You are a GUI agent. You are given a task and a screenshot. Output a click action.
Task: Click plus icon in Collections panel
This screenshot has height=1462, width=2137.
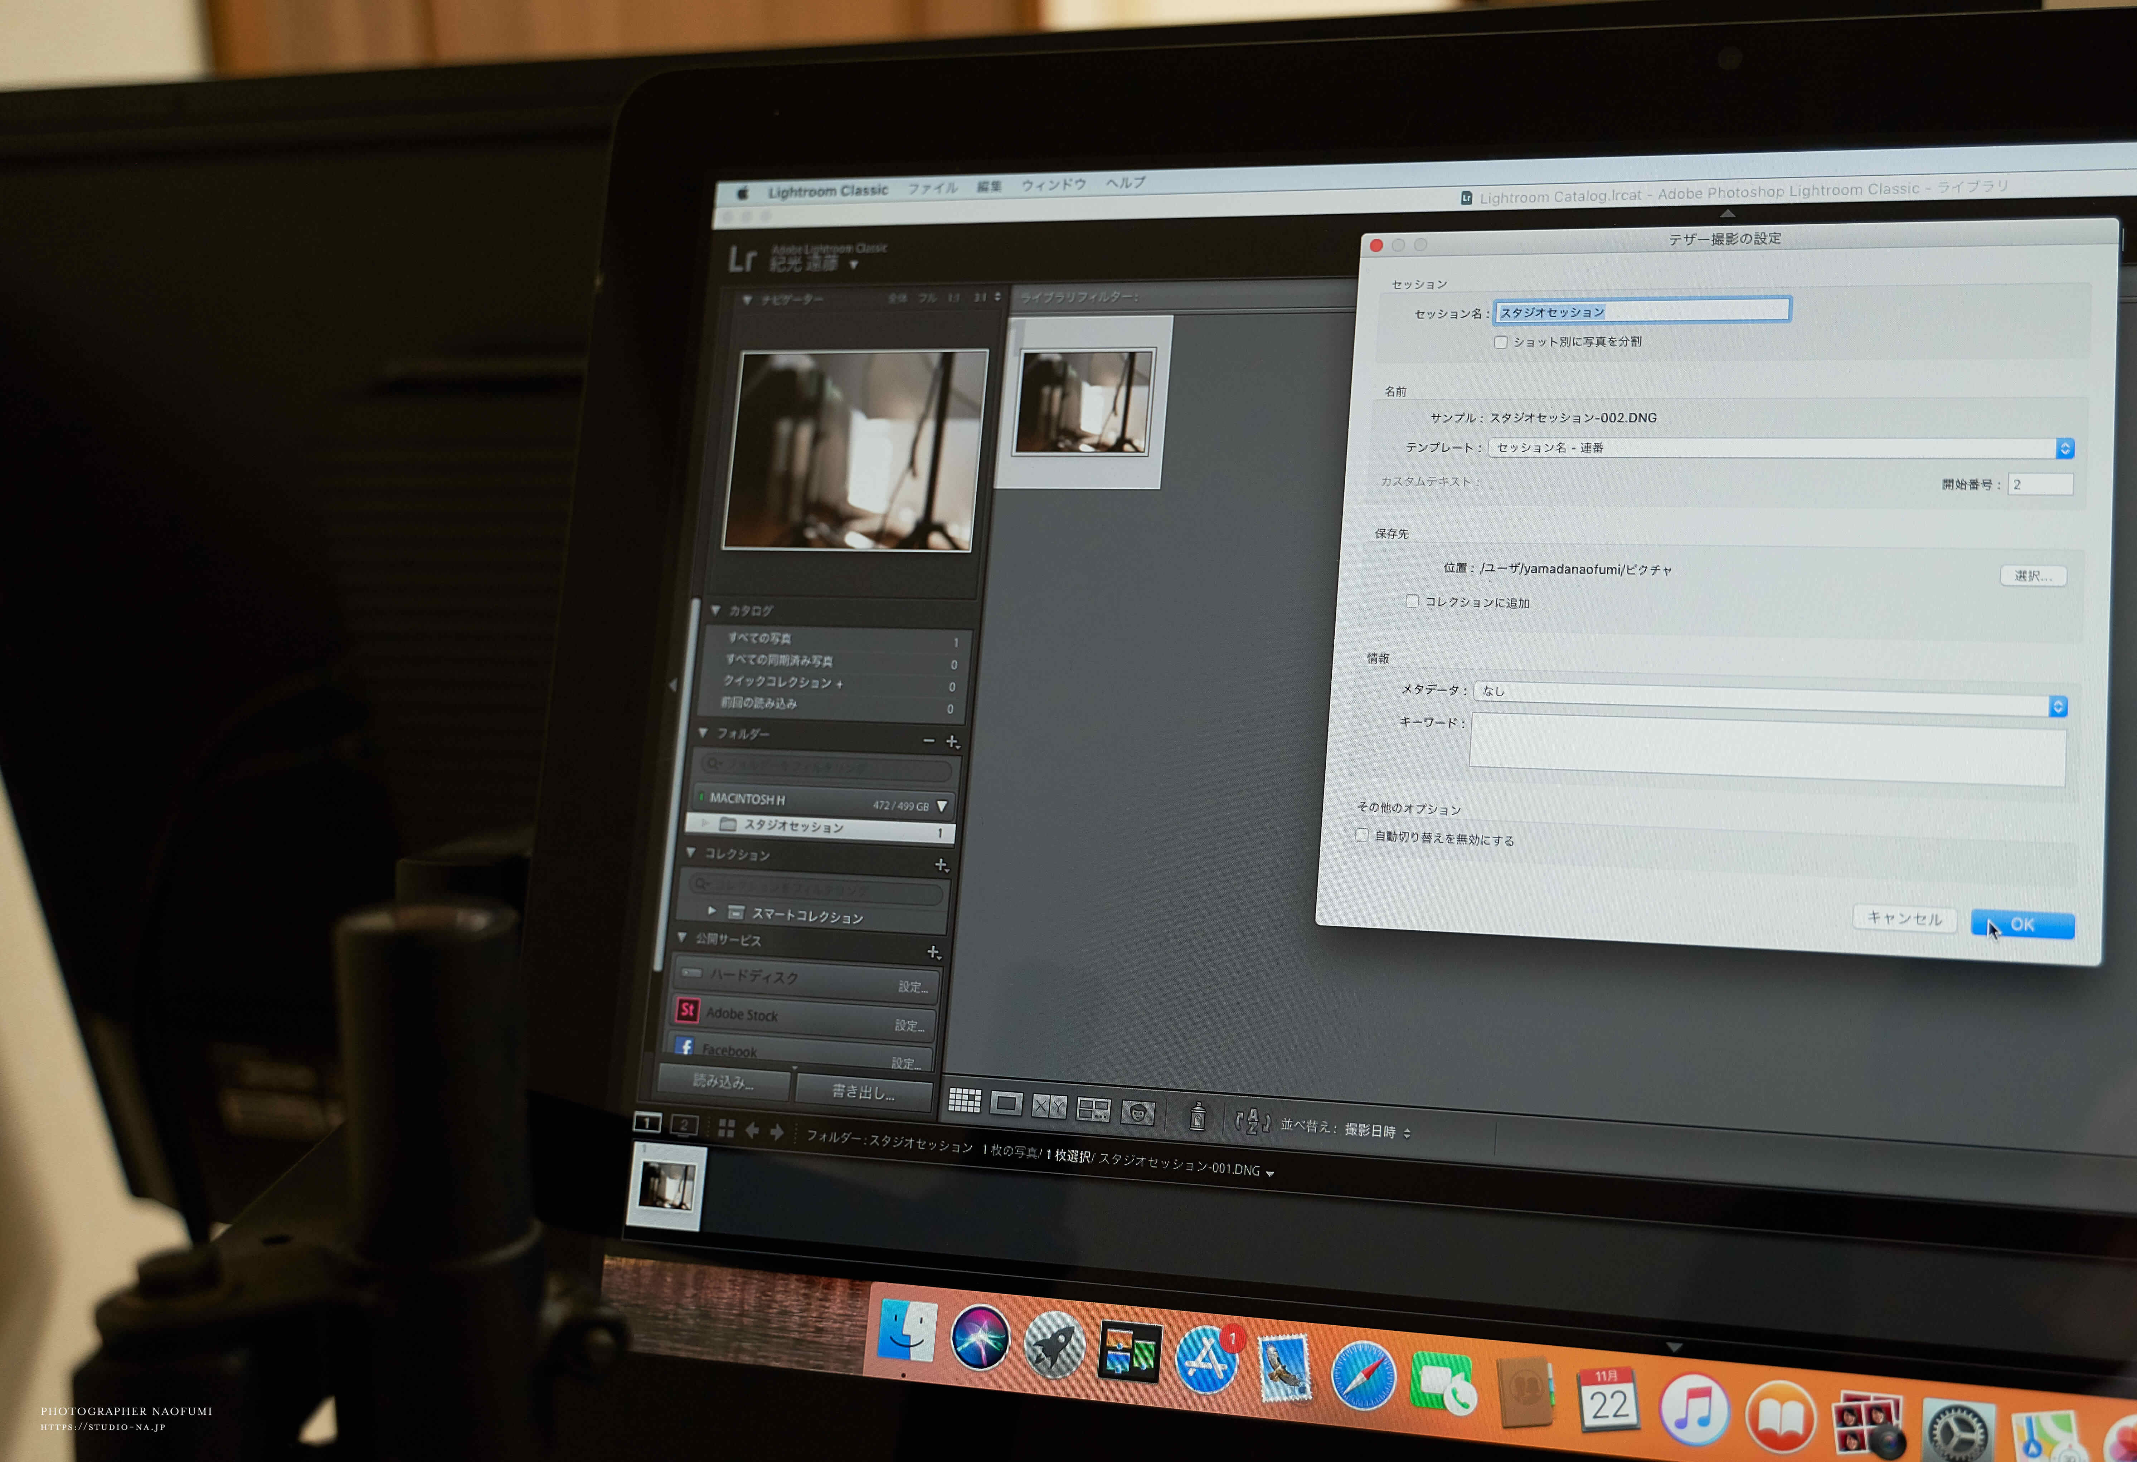941,865
